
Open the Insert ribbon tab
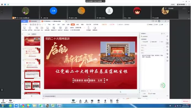[x=54, y=25]
